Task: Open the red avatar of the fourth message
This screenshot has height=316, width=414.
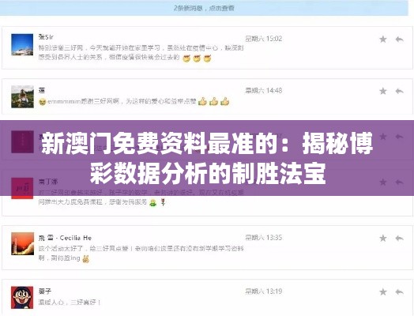Action: coord(22,188)
